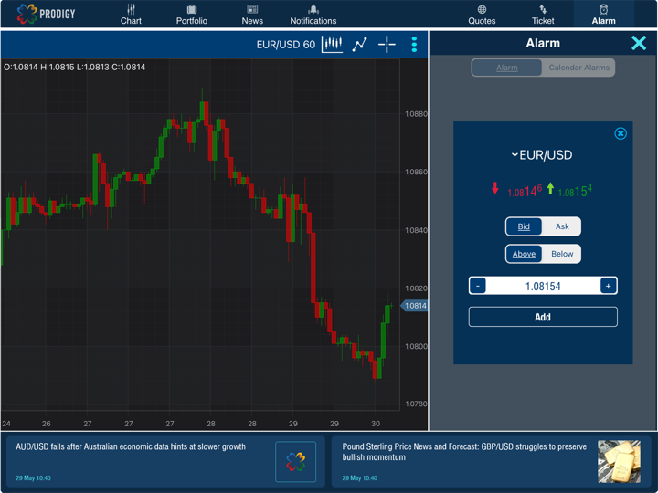
Task: Open the News section icon
Action: [x=252, y=10]
